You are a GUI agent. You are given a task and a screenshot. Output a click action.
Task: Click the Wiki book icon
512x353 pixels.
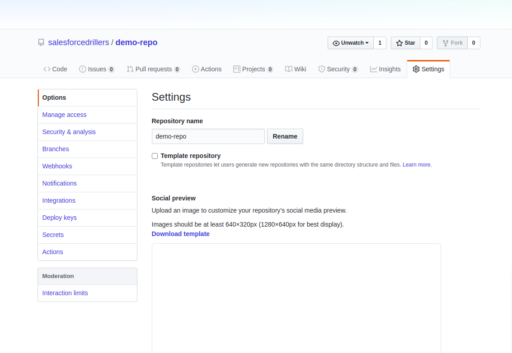point(288,69)
